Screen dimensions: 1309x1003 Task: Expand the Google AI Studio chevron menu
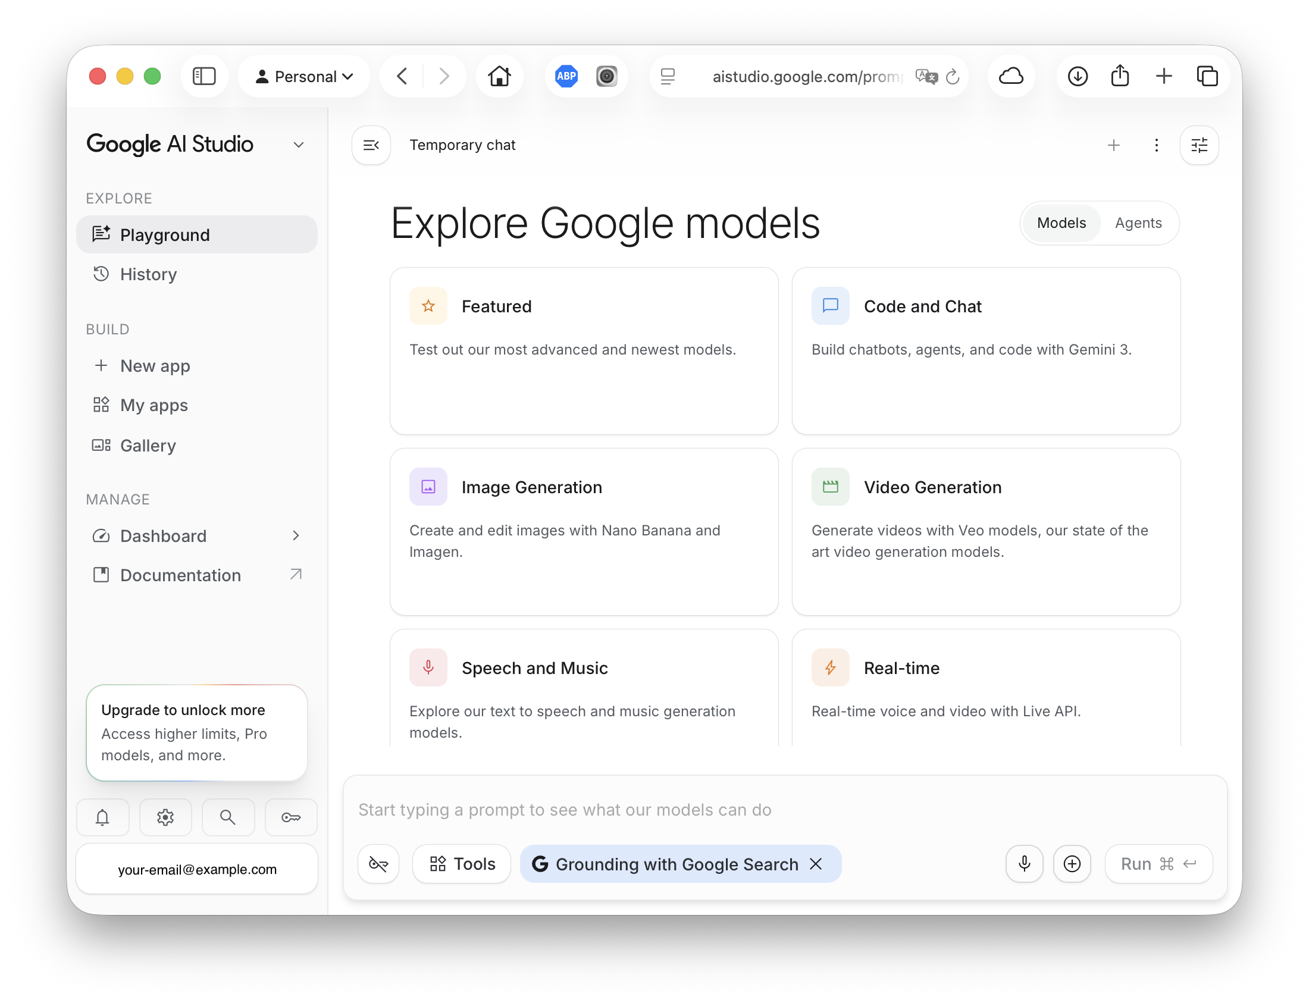(299, 145)
